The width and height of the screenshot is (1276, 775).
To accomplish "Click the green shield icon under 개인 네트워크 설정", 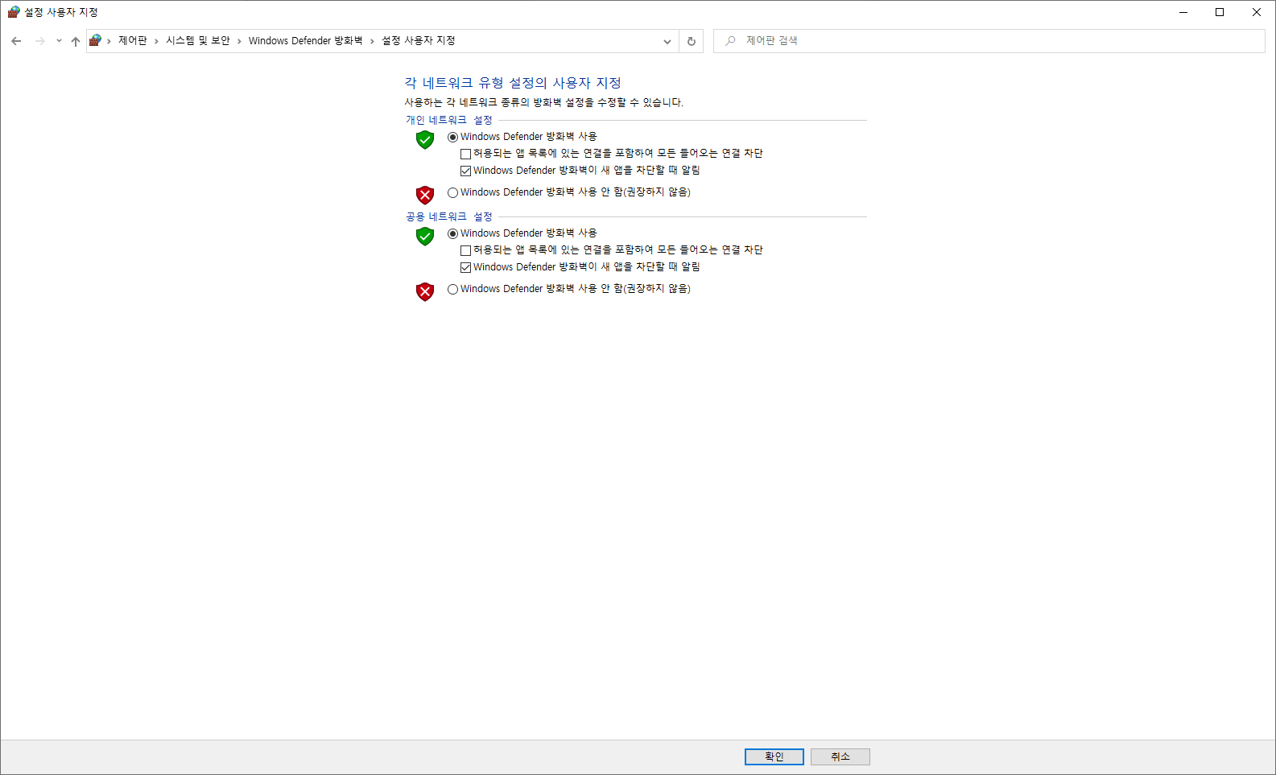I will (x=425, y=140).
